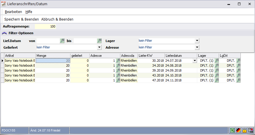Open the Bearbeiten menu
The width and height of the screenshot is (255, 135).
13,12
